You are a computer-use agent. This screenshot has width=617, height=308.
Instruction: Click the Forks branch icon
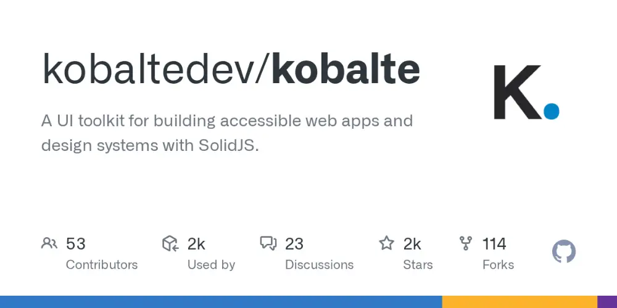tap(466, 243)
